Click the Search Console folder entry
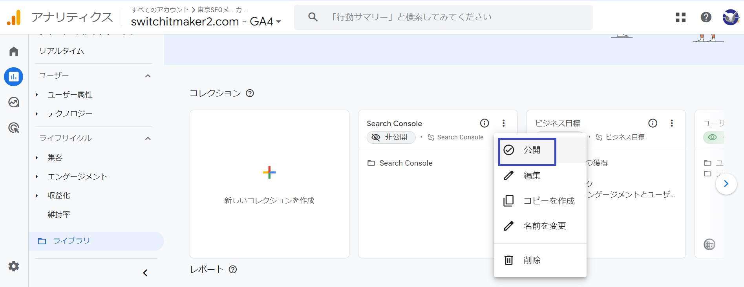The width and height of the screenshot is (744, 287). click(x=400, y=163)
